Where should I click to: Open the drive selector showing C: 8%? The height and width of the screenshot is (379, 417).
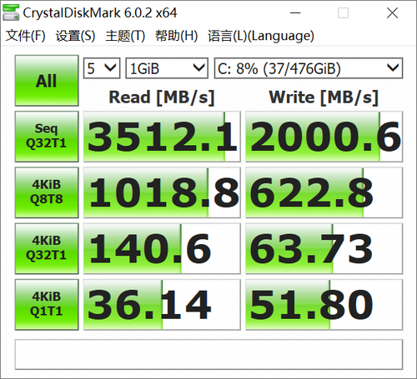tap(309, 68)
